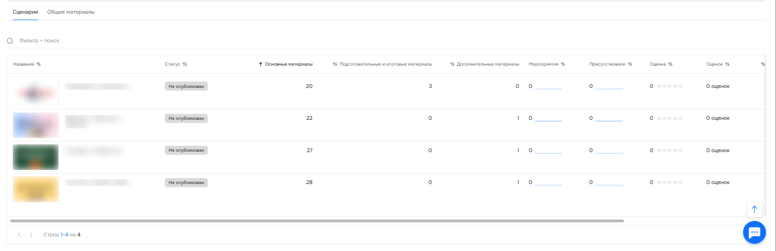
Task: Click the chat support bubble icon
Action: pyautogui.click(x=754, y=233)
